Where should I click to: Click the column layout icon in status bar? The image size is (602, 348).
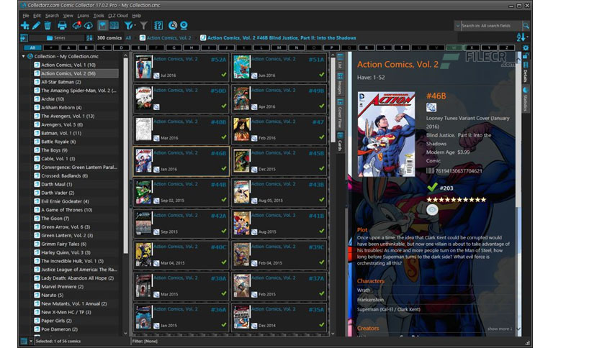tap(24, 341)
